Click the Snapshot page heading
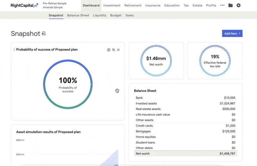The width and height of the screenshot is (257, 166). 25,33
